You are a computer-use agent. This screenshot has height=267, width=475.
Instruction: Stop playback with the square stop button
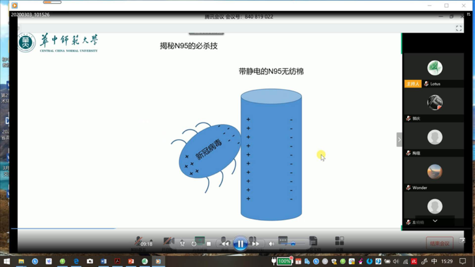point(209,244)
